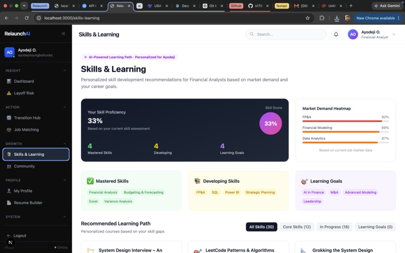The height and width of the screenshot is (253, 405).
Task: Click the Logout arrow icon
Action: pos(9,235)
